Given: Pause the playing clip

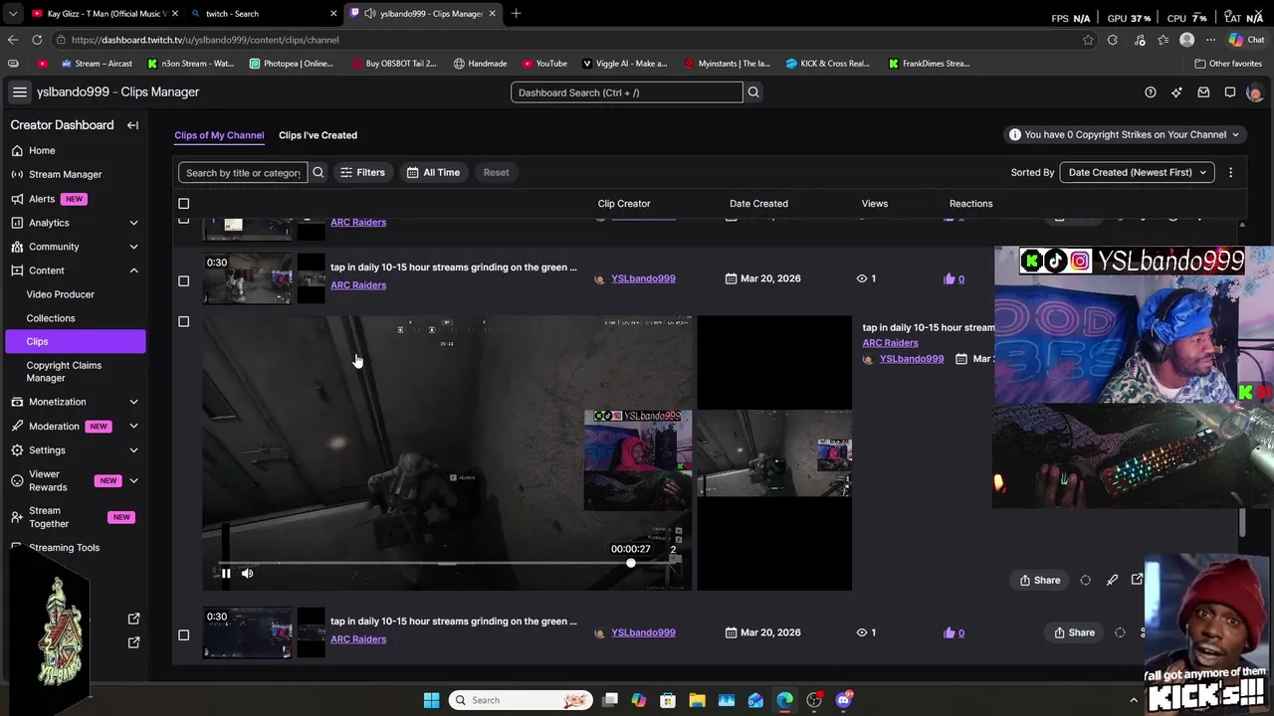Looking at the screenshot, I should (226, 573).
